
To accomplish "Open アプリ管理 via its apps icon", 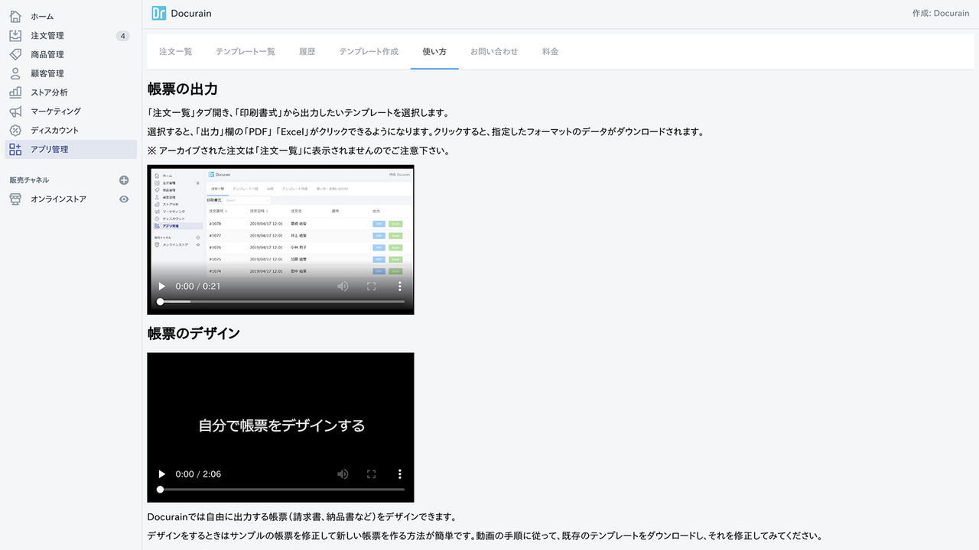I will [14, 149].
